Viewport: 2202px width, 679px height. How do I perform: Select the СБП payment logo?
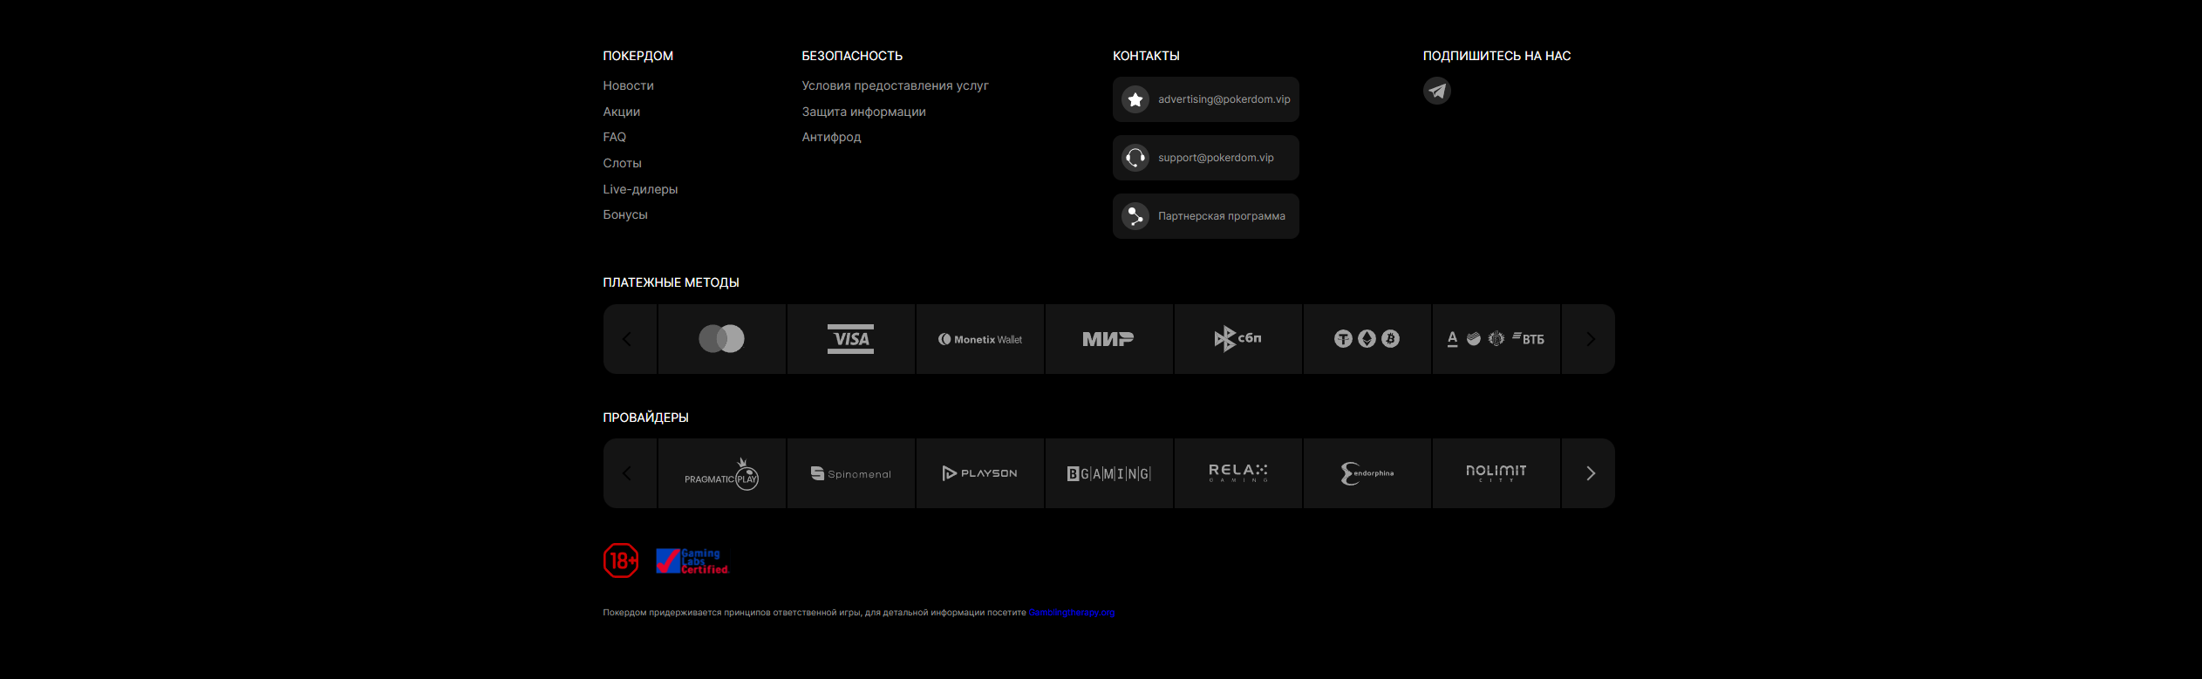coord(1238,339)
